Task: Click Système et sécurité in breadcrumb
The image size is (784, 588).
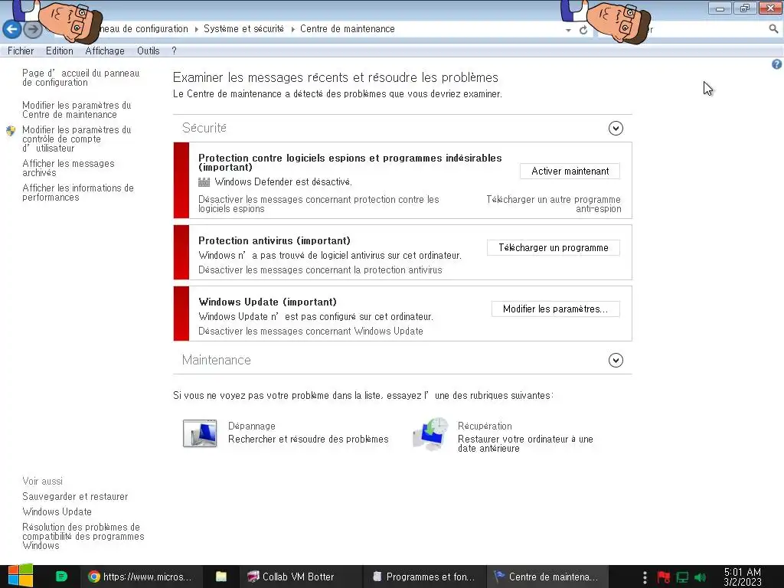Action: 243,29
